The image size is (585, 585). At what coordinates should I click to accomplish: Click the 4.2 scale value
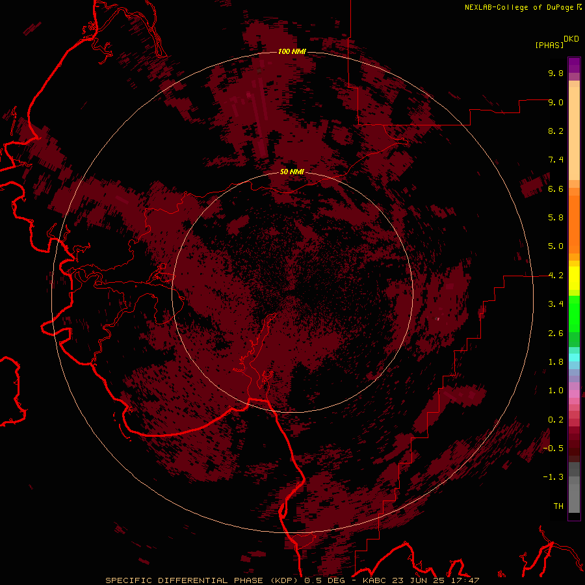pyautogui.click(x=556, y=276)
